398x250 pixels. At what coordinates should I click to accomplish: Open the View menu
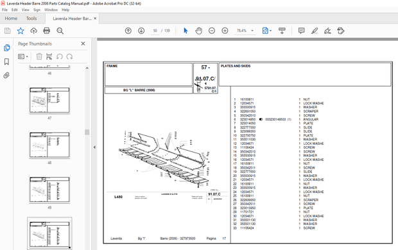(26, 10)
